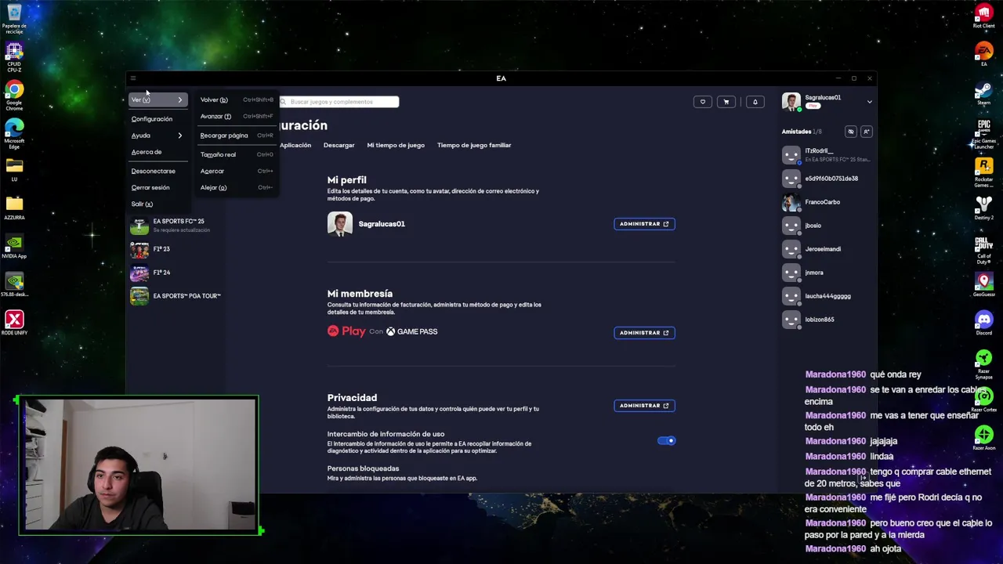Open Tiempo de juego familiar tab
Viewport: 1003px width, 564px height.
point(474,145)
